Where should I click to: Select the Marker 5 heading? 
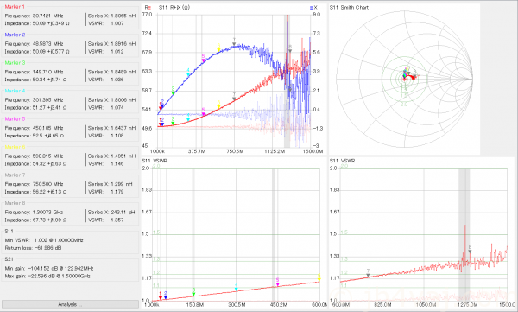point(15,119)
